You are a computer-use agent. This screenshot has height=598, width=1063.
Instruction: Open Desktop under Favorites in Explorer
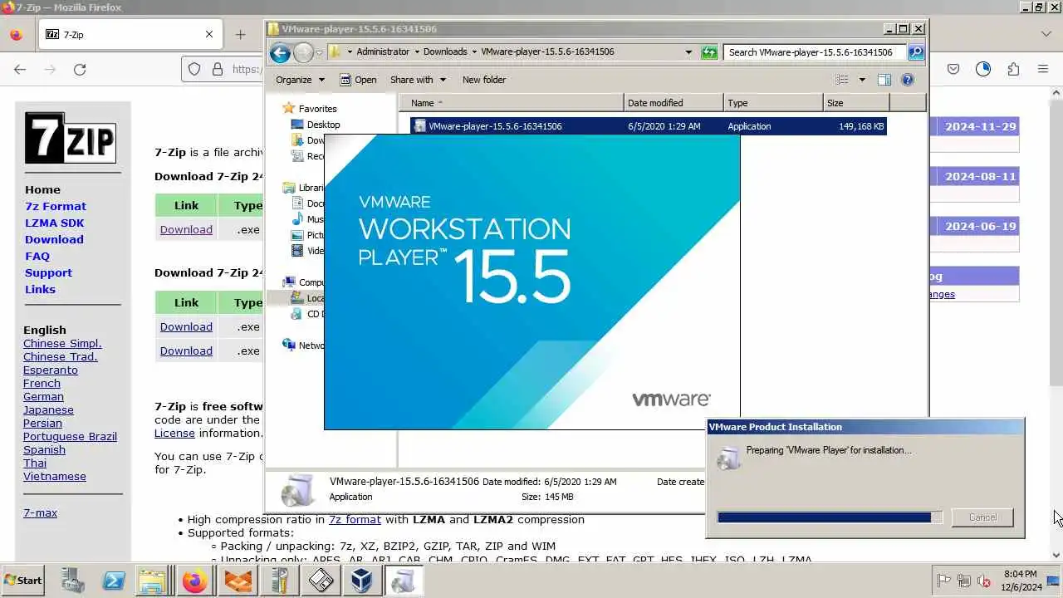point(323,125)
